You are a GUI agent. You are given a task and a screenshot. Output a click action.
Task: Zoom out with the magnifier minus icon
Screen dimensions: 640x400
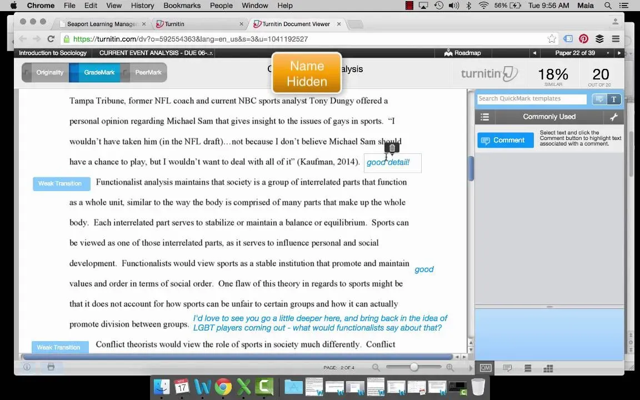pyautogui.click(x=376, y=368)
